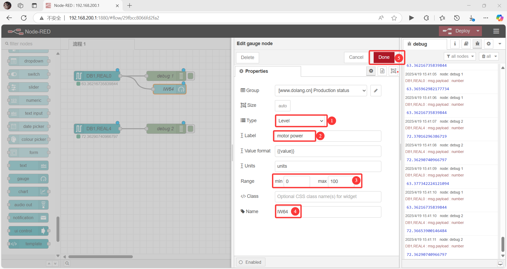Open the Group dropdown for Production status

321,90
